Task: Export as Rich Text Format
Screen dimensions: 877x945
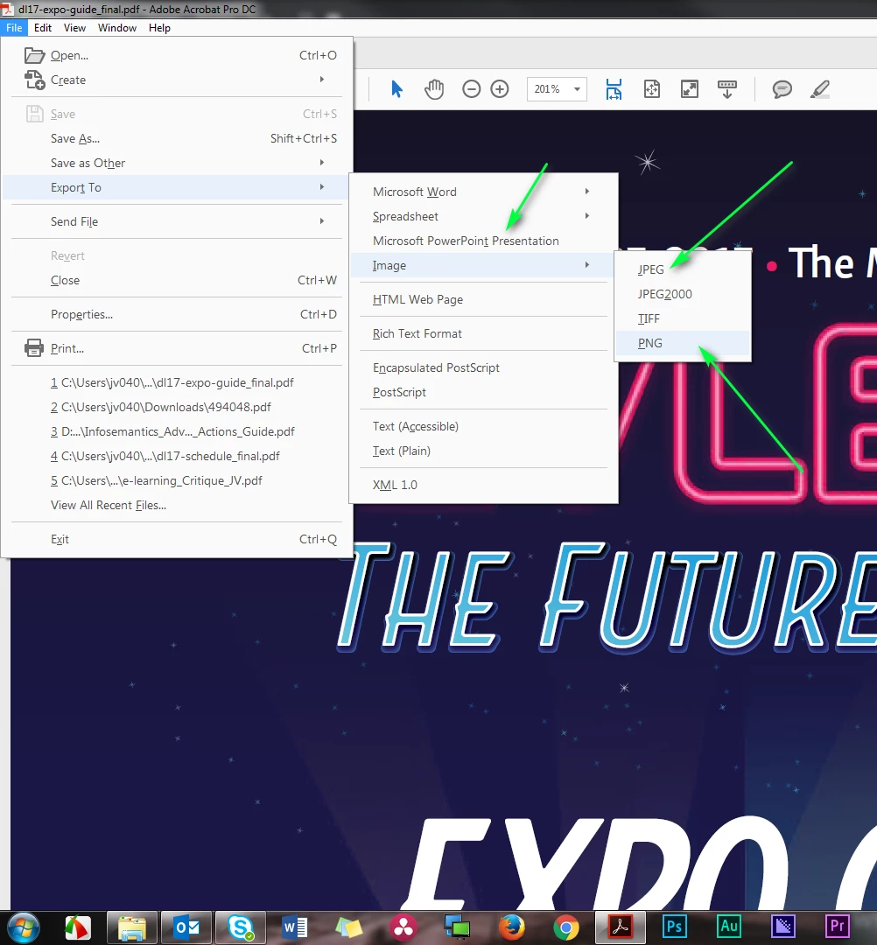Action: pos(483,334)
